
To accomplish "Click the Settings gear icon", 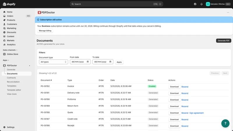I will pyautogui.click(x=4, y=127).
